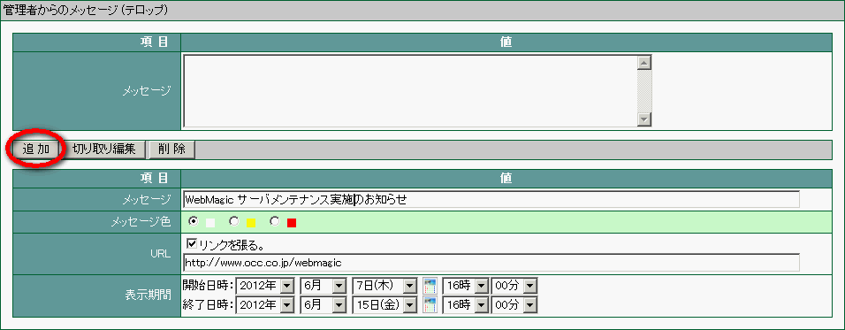Viewport: 845px width, 330px height.
Task: Click the 削除 button
Action: 171,150
